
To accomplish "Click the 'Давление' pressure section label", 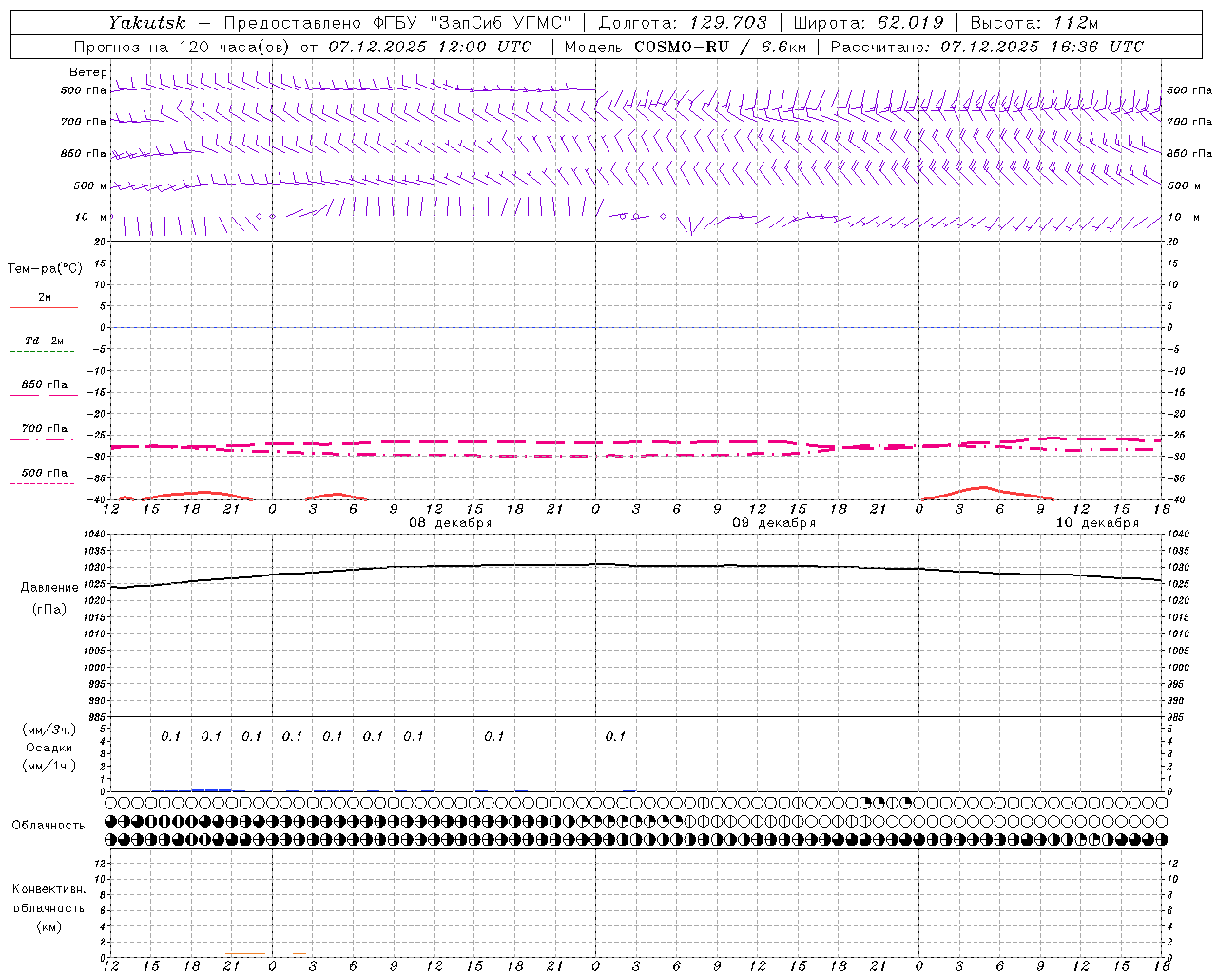I will click(49, 588).
